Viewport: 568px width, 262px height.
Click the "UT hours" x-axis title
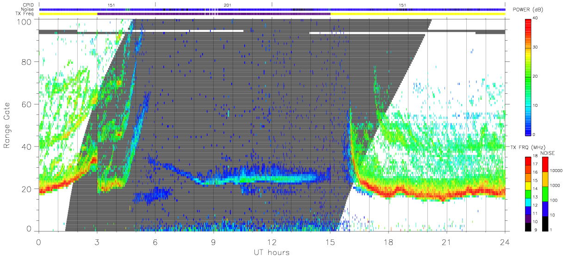click(271, 253)
